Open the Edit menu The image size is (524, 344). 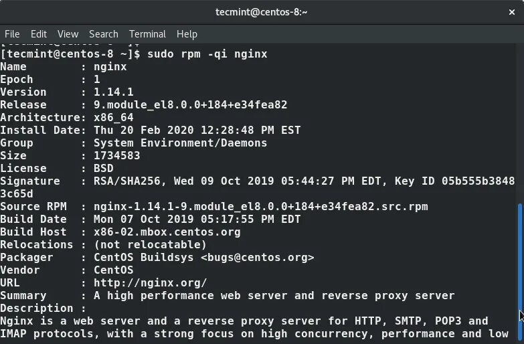(x=39, y=33)
